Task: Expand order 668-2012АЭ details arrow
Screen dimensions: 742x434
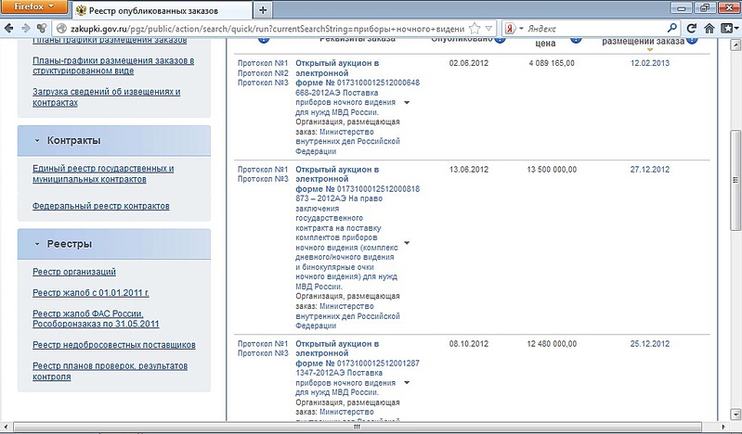Action: [x=407, y=103]
